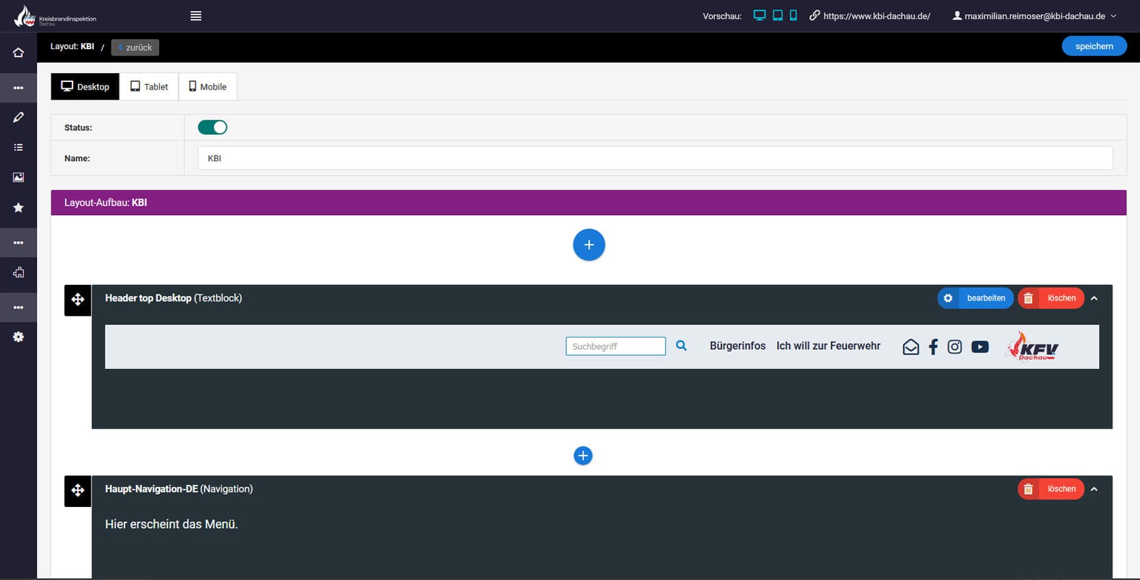Select the desktop preview icon next to Vorschau

point(759,16)
